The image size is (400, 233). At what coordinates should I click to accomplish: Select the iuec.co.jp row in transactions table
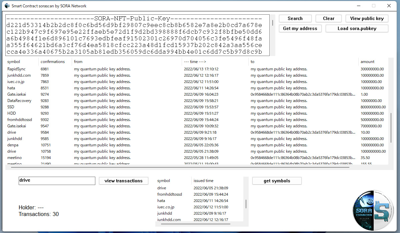click(197, 82)
